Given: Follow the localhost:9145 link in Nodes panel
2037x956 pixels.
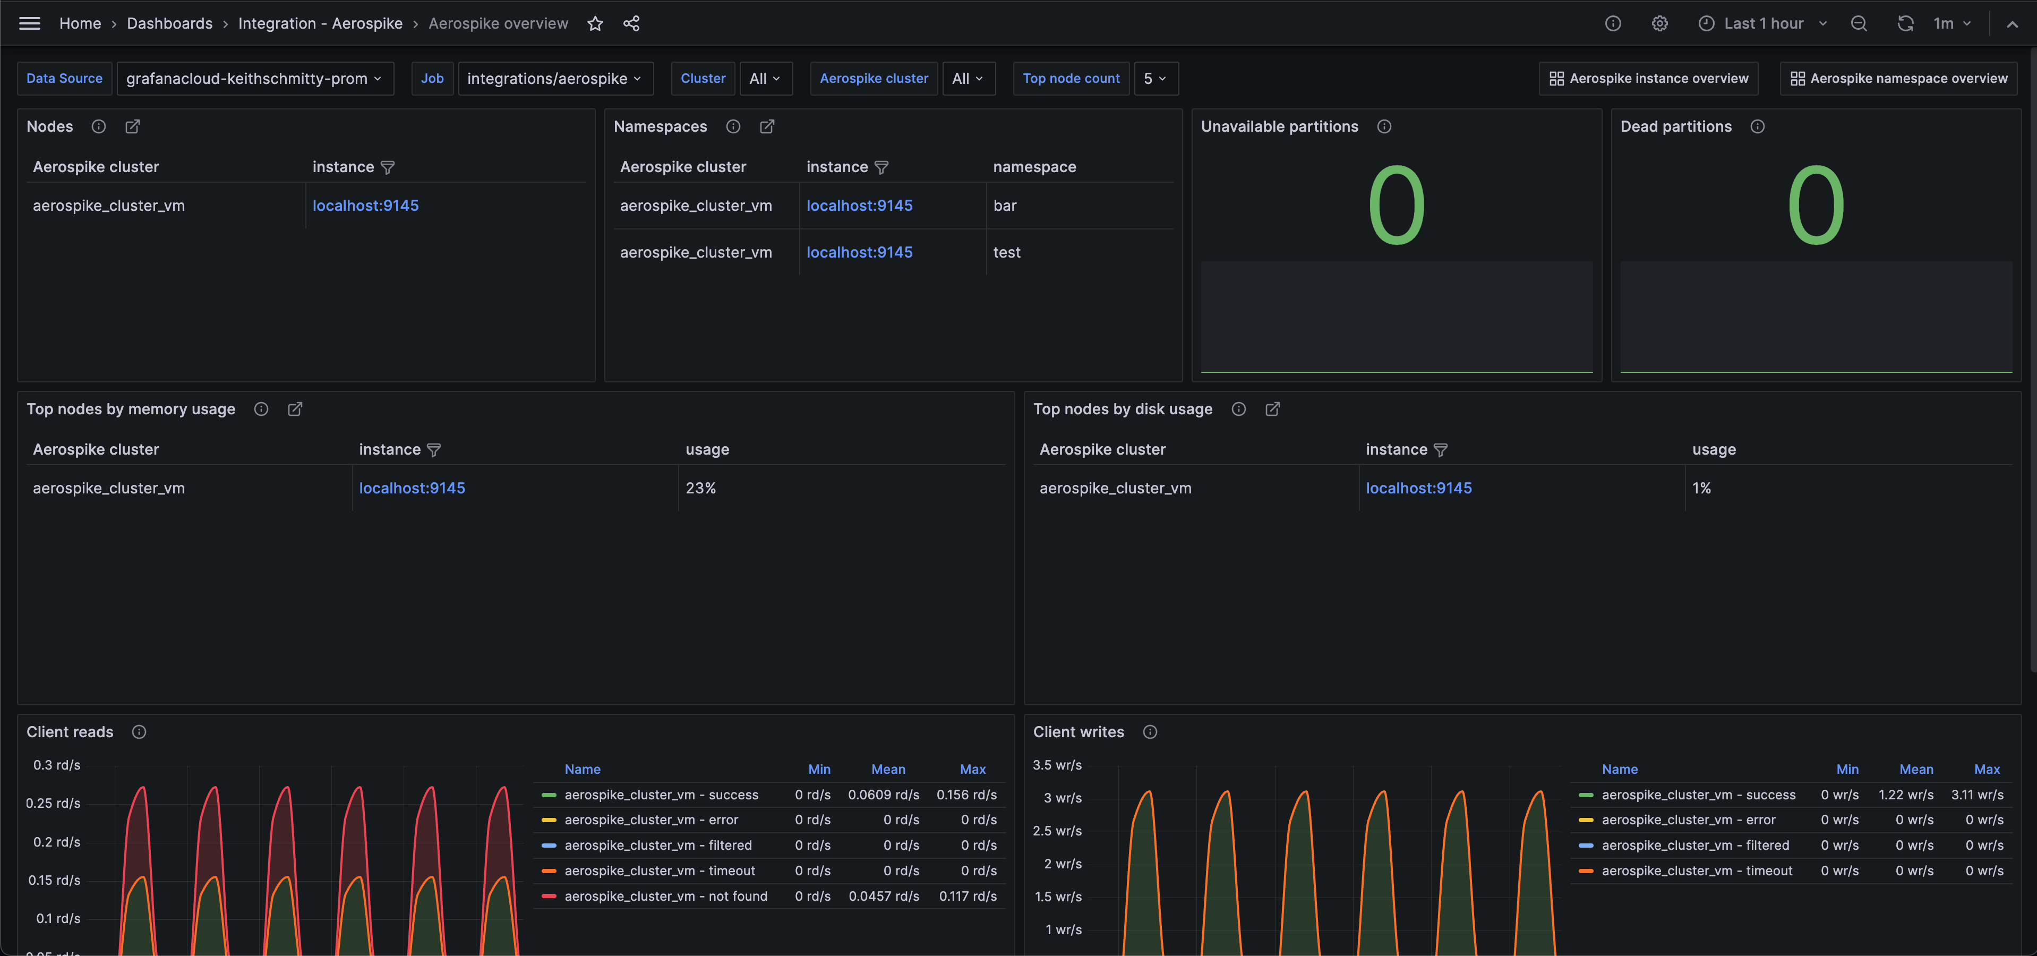Looking at the screenshot, I should tap(365, 205).
